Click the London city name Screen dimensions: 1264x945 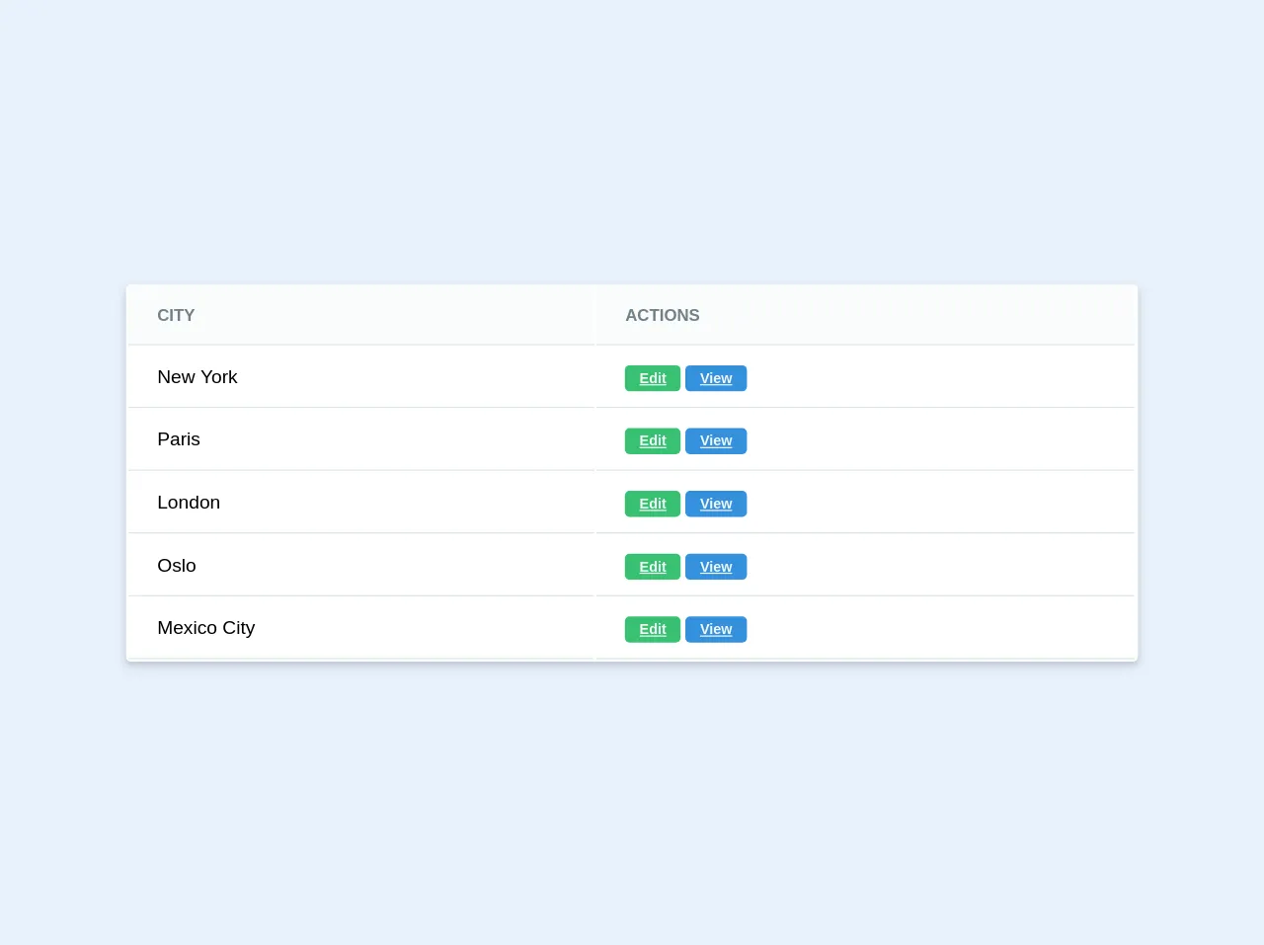[x=189, y=503]
